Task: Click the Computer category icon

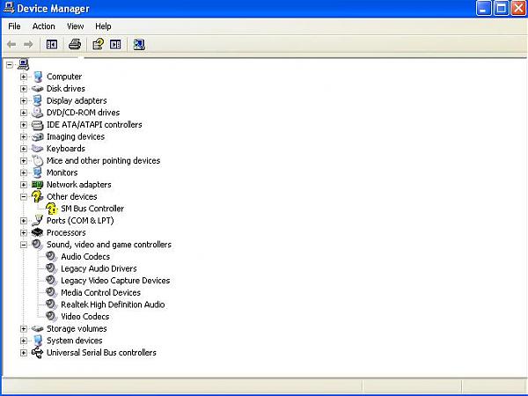Action: click(x=37, y=77)
